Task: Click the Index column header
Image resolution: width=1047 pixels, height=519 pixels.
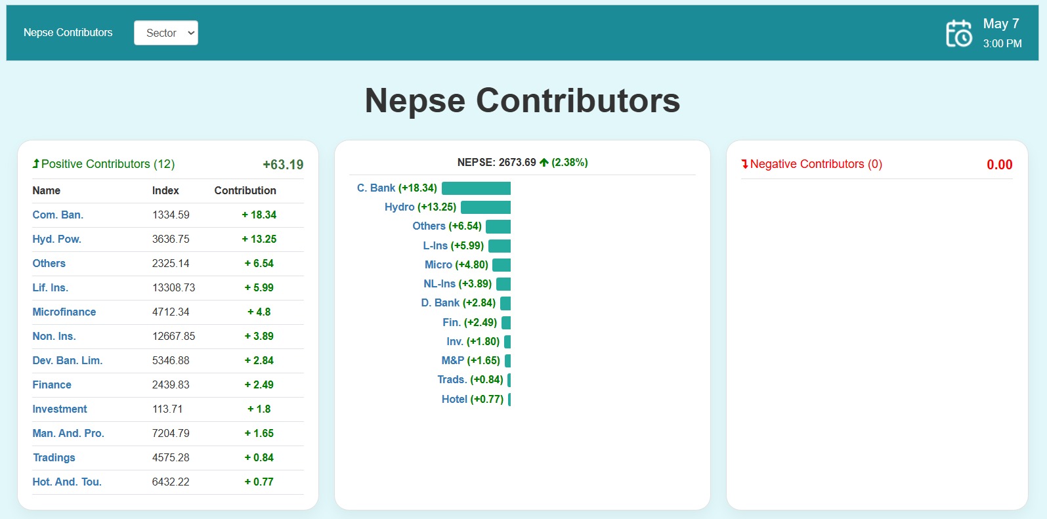Action: (x=165, y=190)
